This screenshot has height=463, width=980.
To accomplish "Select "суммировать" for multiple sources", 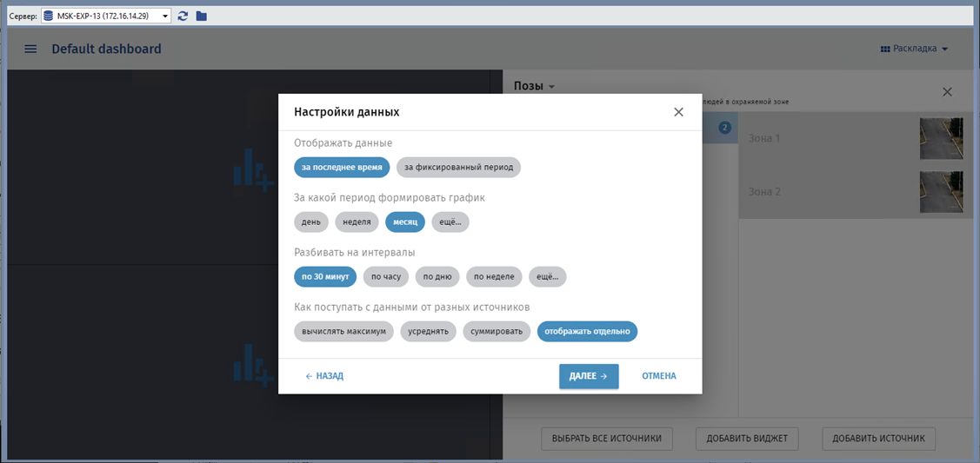I will tap(496, 332).
